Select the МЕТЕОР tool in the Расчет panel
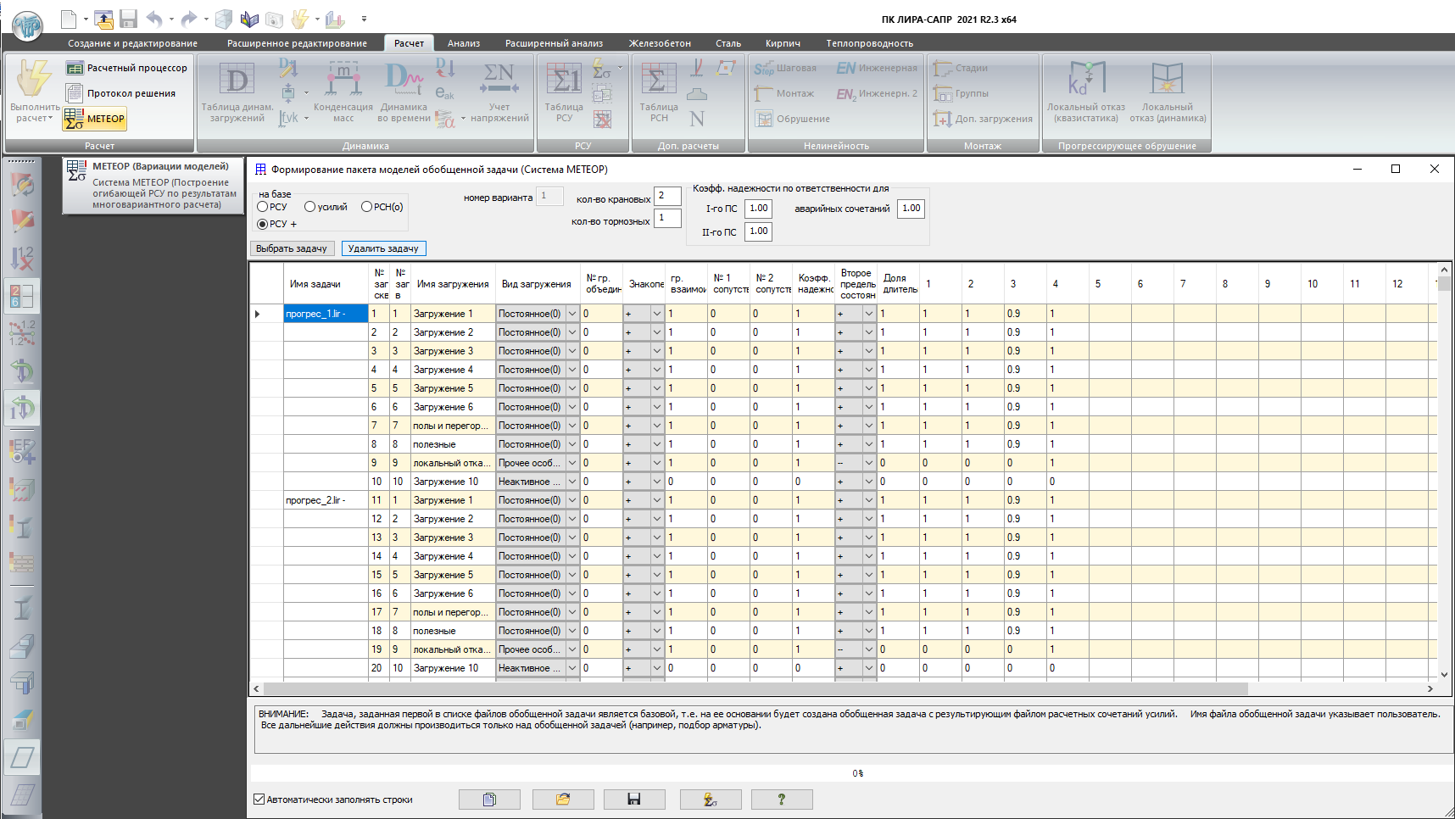Screen dimensions: 1455x819 pos(94,119)
